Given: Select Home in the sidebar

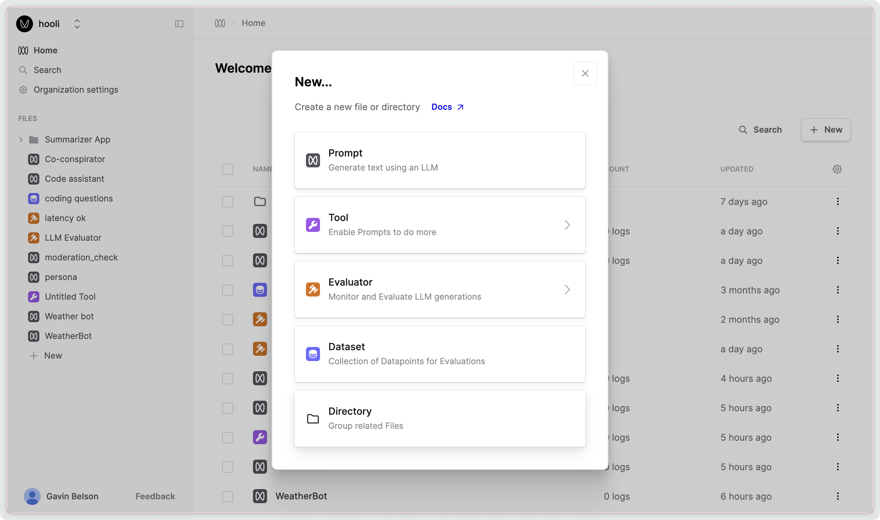Looking at the screenshot, I should (46, 50).
